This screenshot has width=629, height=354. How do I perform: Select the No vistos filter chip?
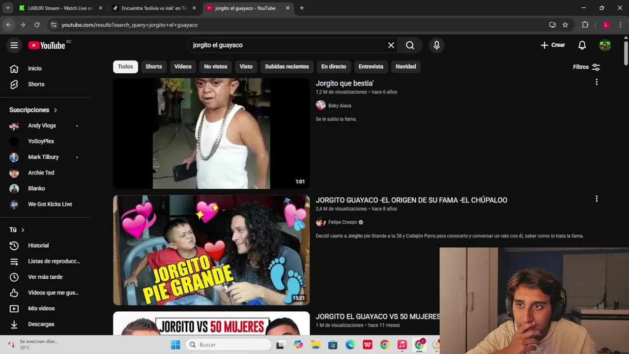coord(216,67)
